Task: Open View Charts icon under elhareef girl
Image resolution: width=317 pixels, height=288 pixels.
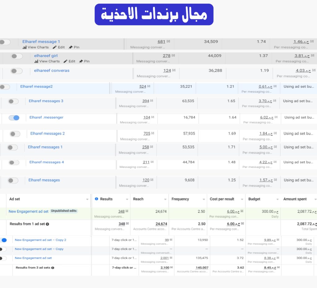Action: click(x=36, y=61)
